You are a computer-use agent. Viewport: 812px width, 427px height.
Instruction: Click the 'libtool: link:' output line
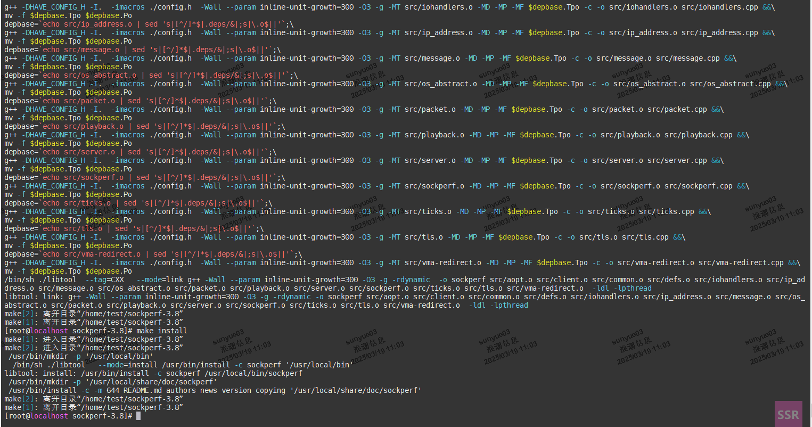coord(37,297)
